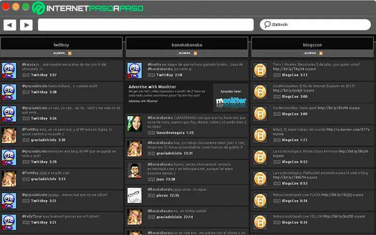Click username 'graciadelcielo 22:14'
The image size is (376, 235).
tap(174, 217)
